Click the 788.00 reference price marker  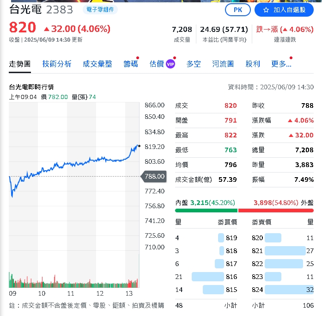tap(154, 176)
